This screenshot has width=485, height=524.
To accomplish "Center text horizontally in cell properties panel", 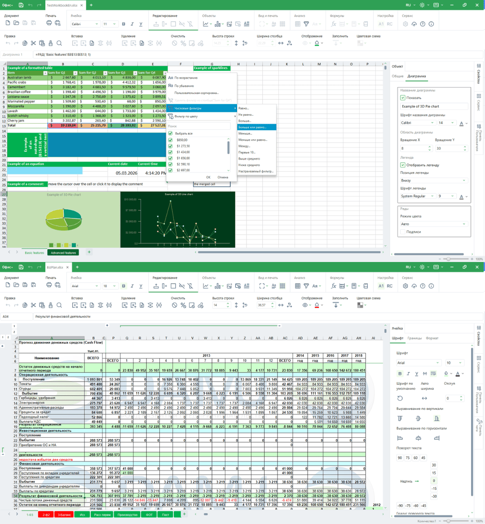I will [418, 438].
